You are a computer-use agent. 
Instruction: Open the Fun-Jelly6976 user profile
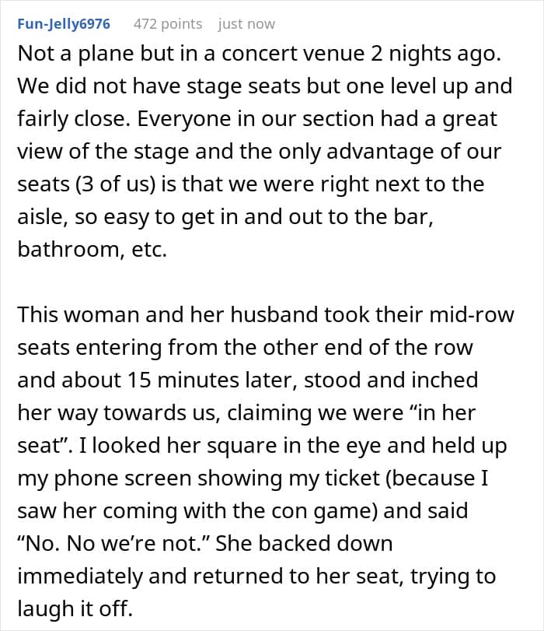(x=63, y=24)
